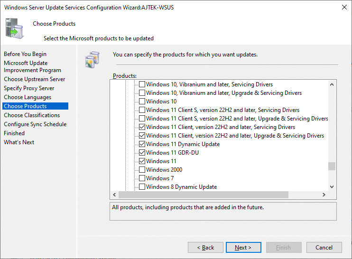
Task: Click the Next button
Action: point(243,247)
